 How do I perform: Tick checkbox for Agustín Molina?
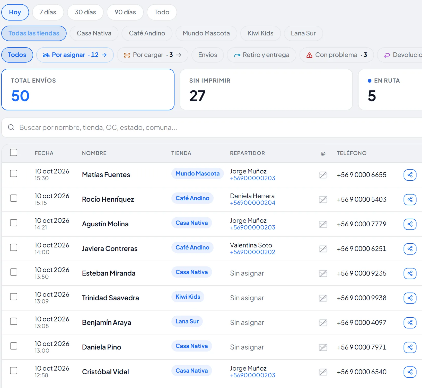(14, 223)
